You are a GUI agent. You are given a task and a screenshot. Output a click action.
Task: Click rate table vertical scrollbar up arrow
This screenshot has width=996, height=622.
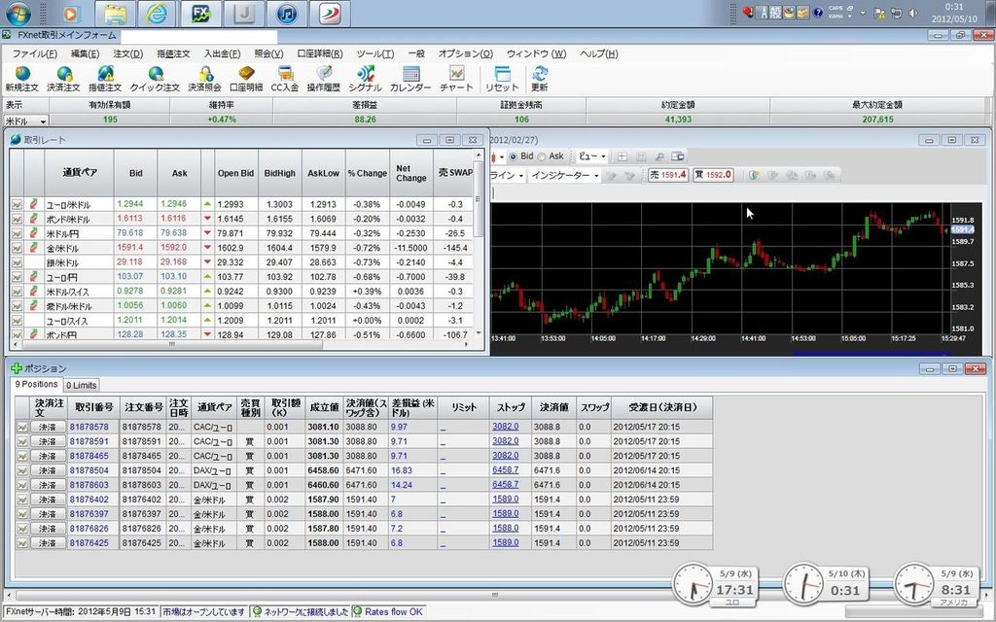(x=479, y=155)
